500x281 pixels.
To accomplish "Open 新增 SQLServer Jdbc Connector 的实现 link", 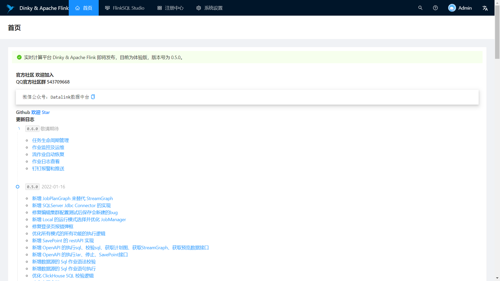I will [x=71, y=205].
